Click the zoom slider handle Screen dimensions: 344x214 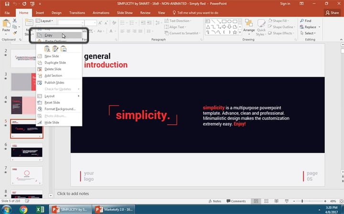[x=302, y=201]
